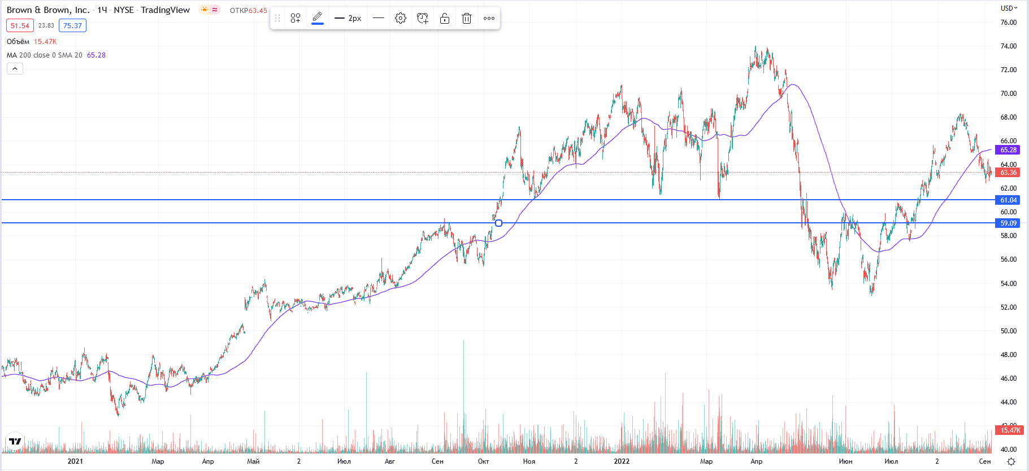Open chart settings gear at bottom right
This screenshot has height=471, width=1029.
(1011, 461)
